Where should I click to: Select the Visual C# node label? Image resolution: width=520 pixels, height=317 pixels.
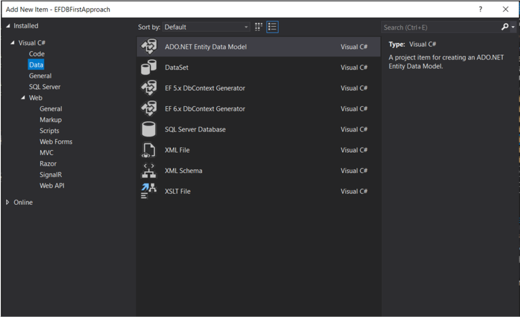(x=32, y=43)
